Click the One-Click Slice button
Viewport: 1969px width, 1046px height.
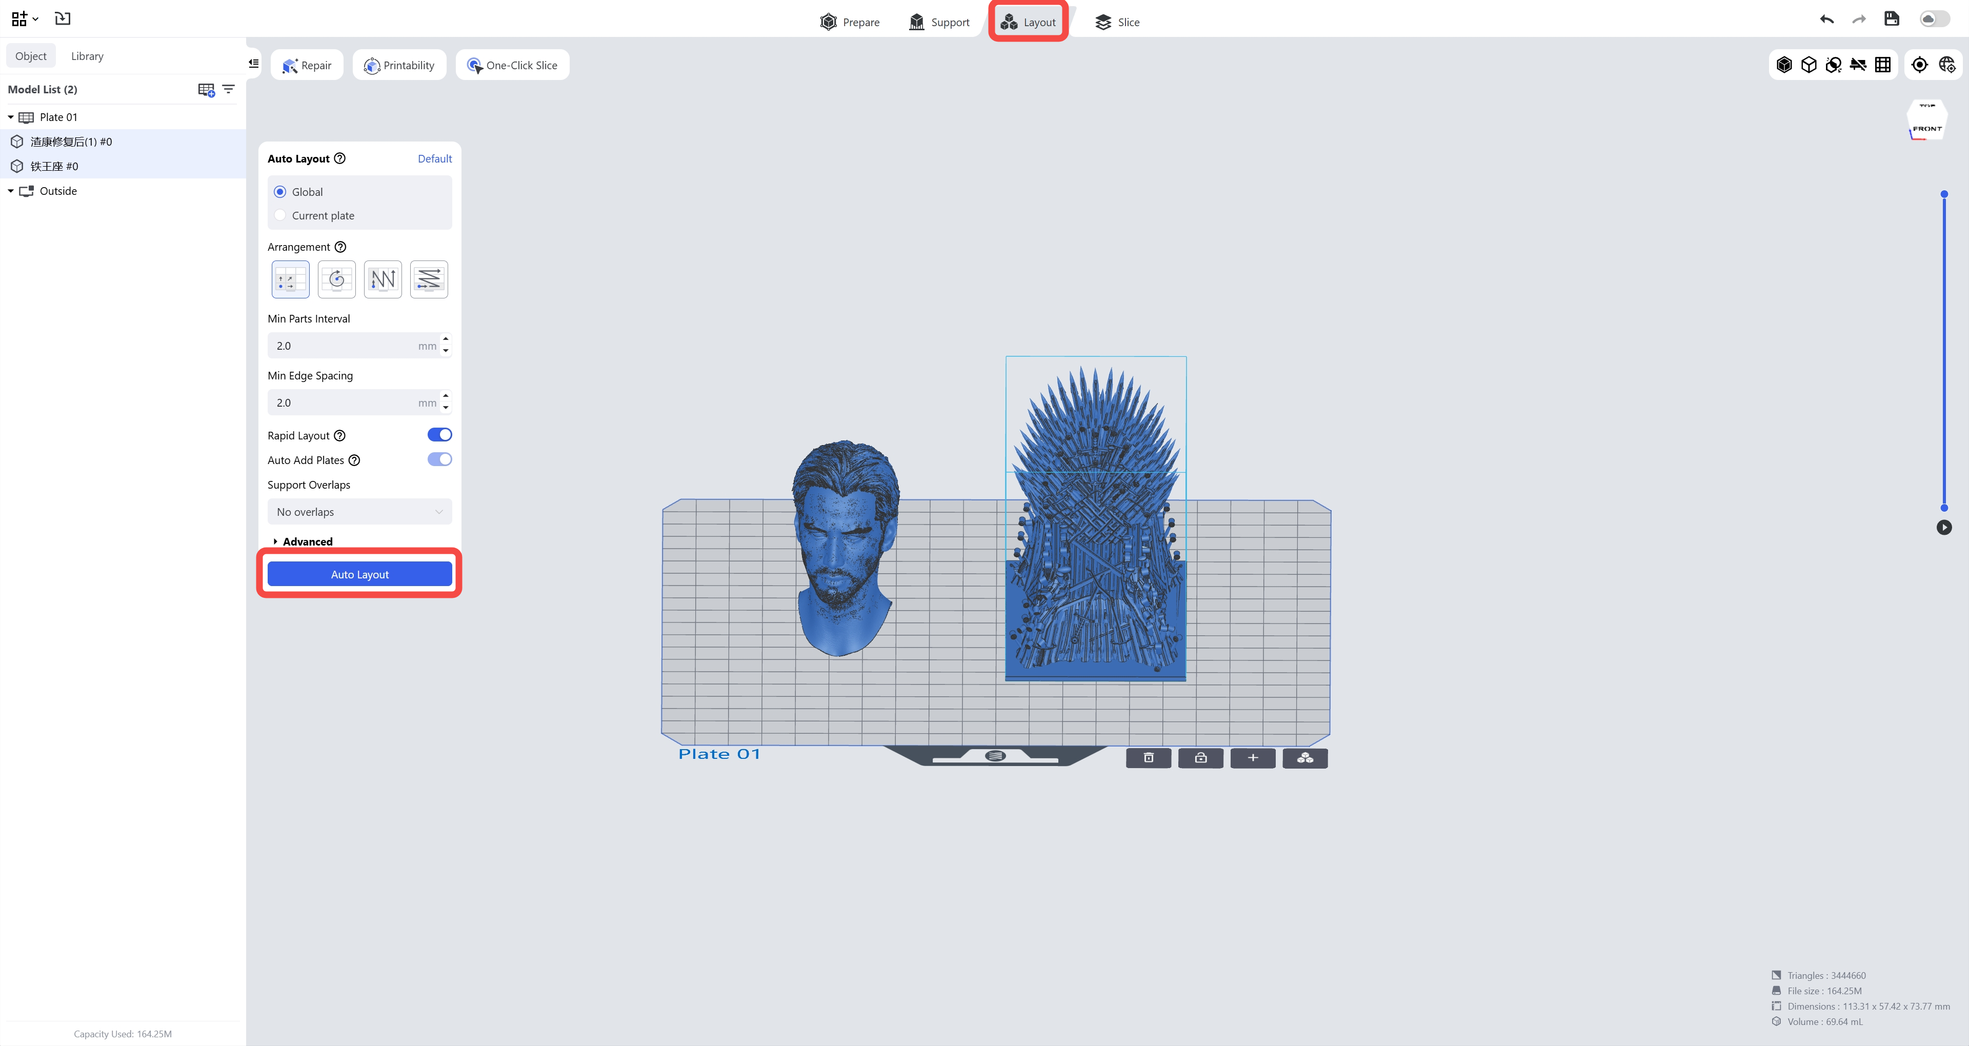point(512,65)
